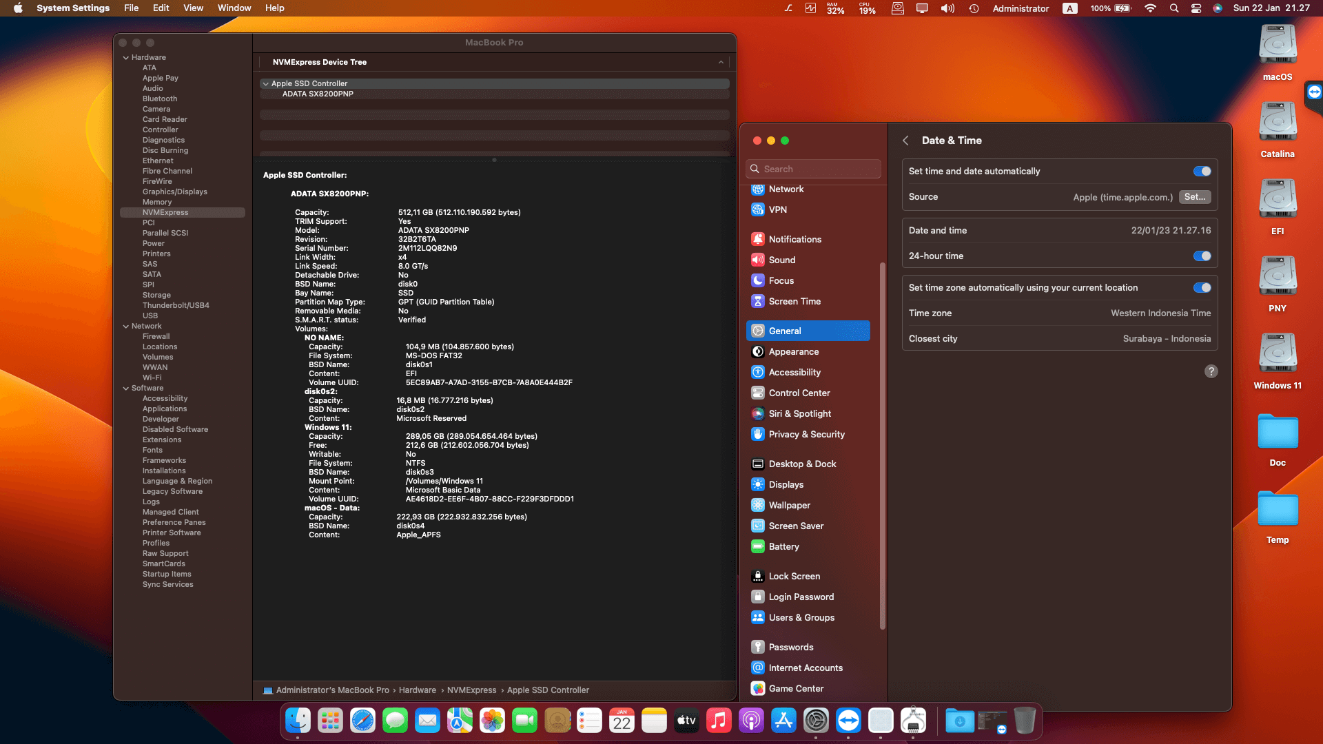Disable 24-hour time
The image size is (1323, 744).
point(1202,256)
